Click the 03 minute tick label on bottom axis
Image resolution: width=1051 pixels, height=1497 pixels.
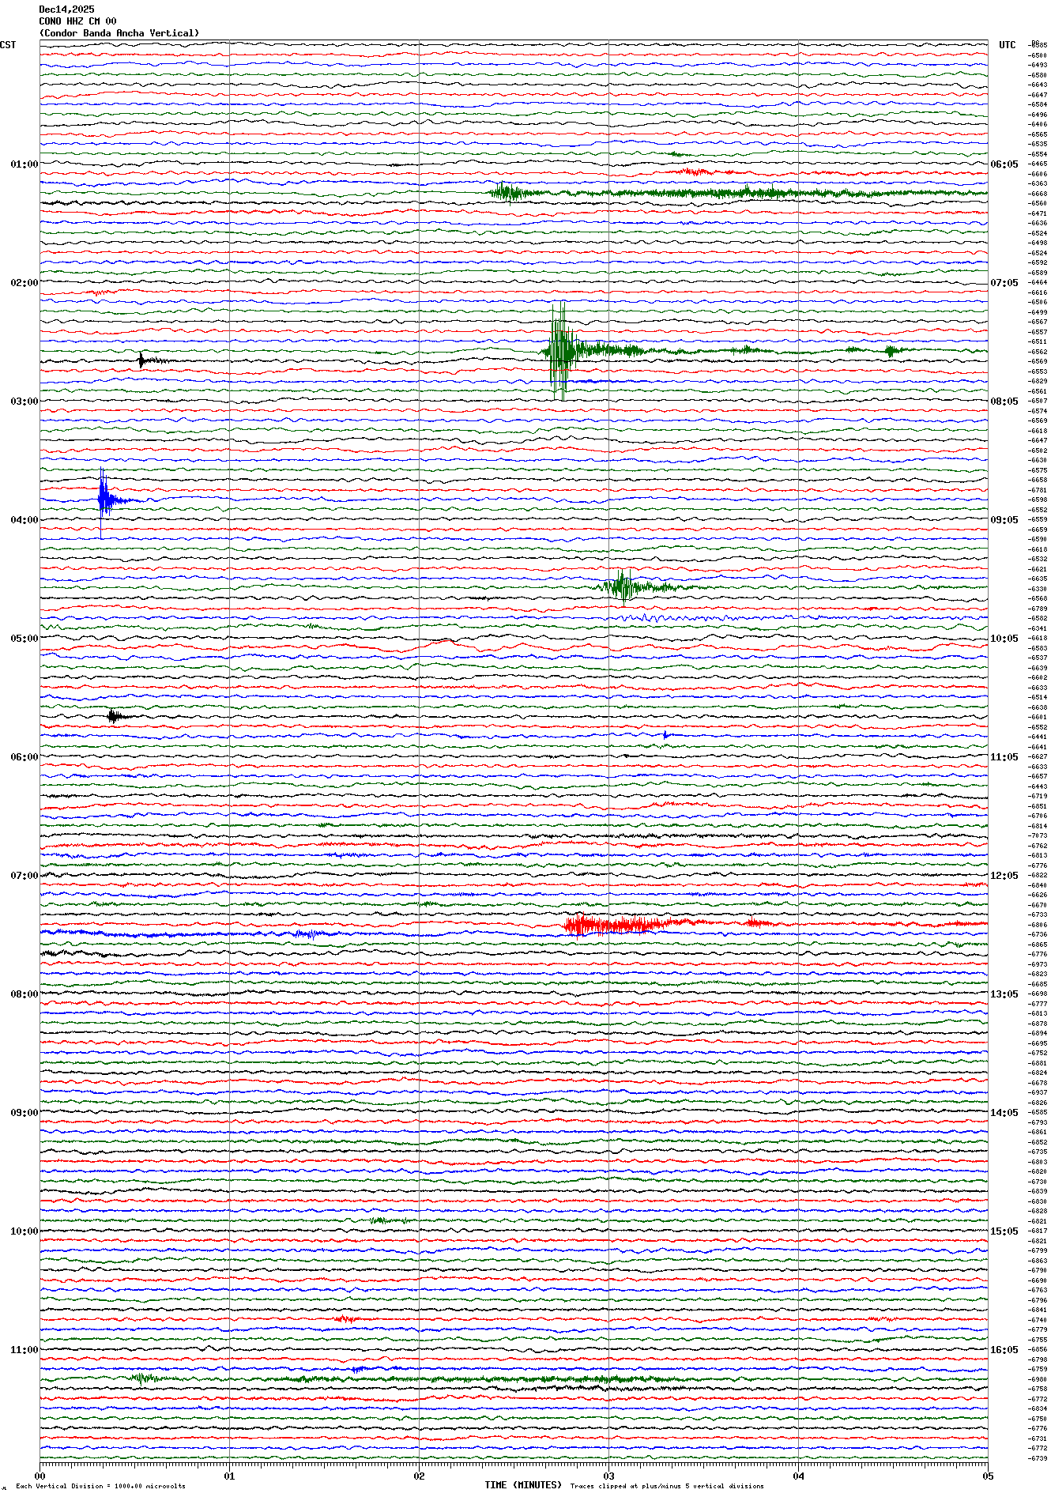tap(608, 1476)
